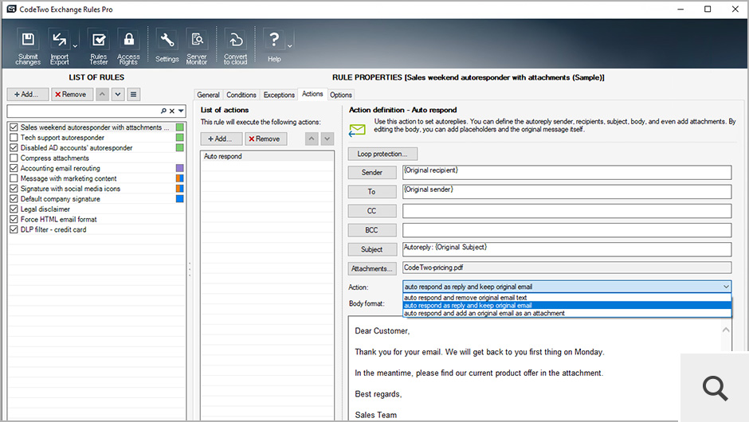
Task: Uncheck Default company signature rule
Action: [x=14, y=198]
